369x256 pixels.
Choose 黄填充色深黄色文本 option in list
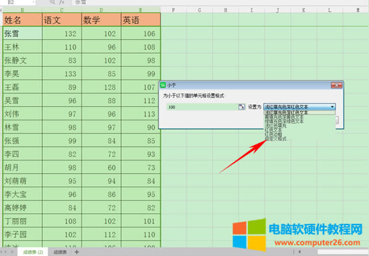click(284, 117)
